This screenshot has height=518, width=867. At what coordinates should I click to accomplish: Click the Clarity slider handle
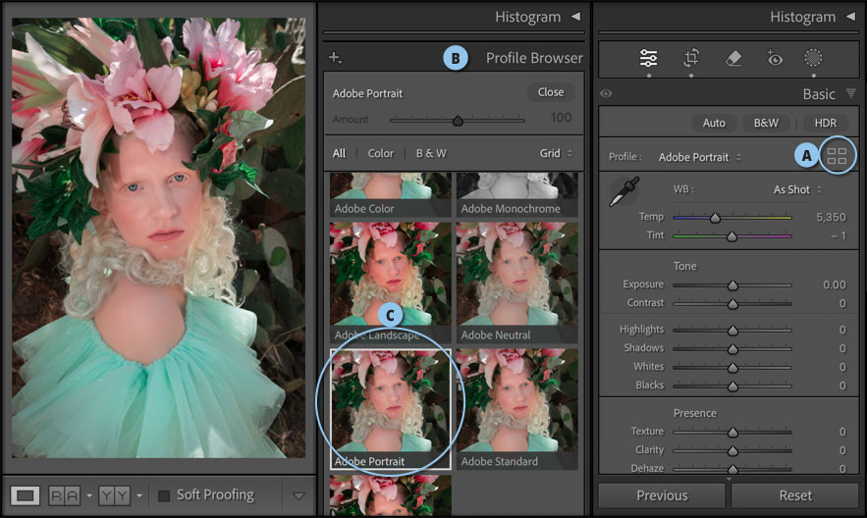tap(732, 451)
